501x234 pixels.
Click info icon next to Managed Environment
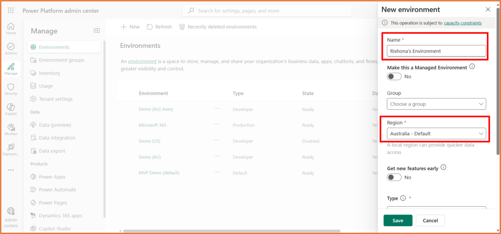coord(472,67)
